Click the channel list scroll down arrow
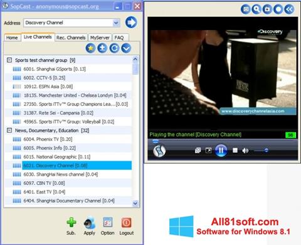The image size is (301, 245). [x=135, y=203]
